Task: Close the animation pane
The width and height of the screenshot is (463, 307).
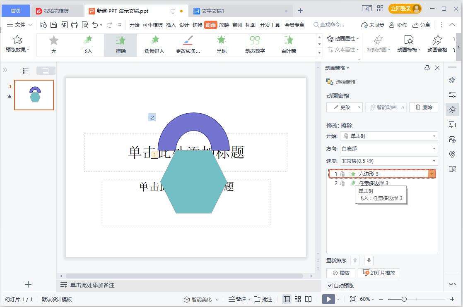Action: click(437, 68)
